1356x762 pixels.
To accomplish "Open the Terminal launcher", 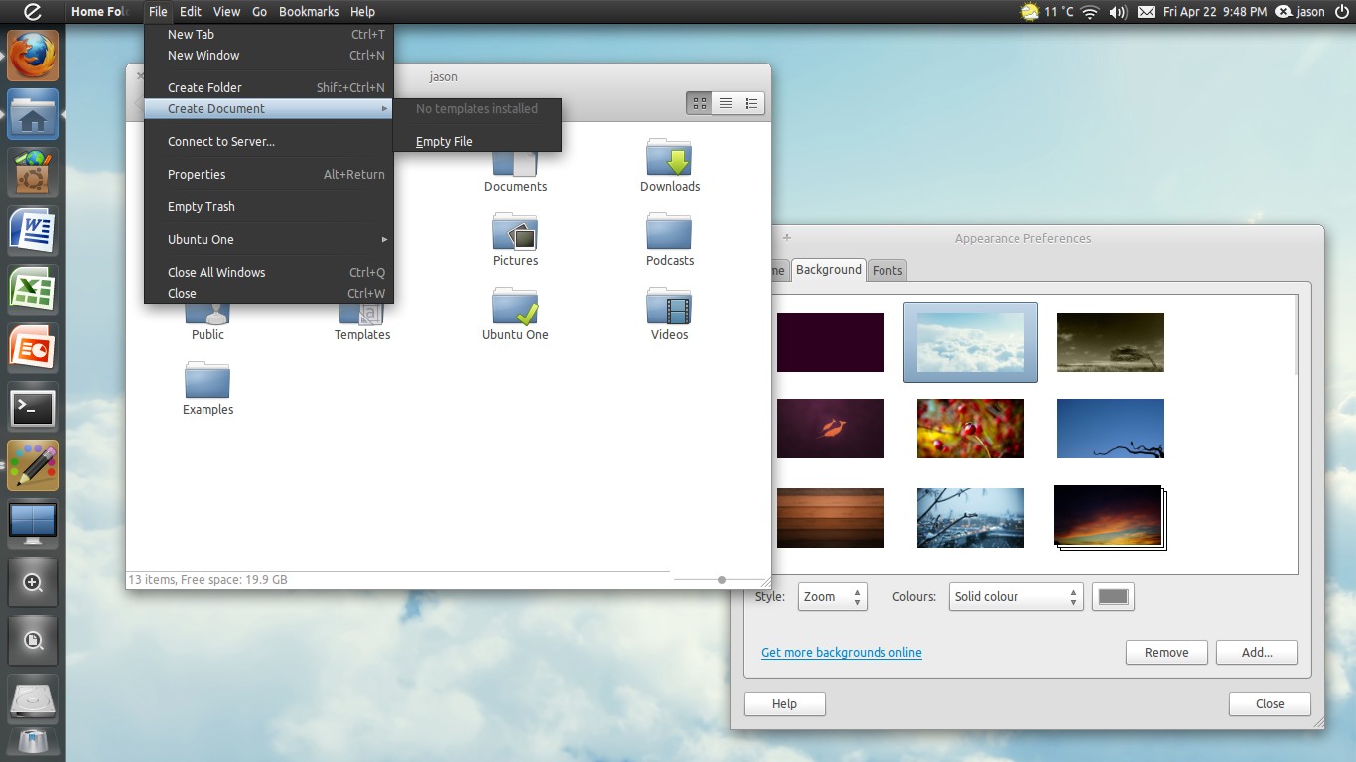I will (33, 407).
